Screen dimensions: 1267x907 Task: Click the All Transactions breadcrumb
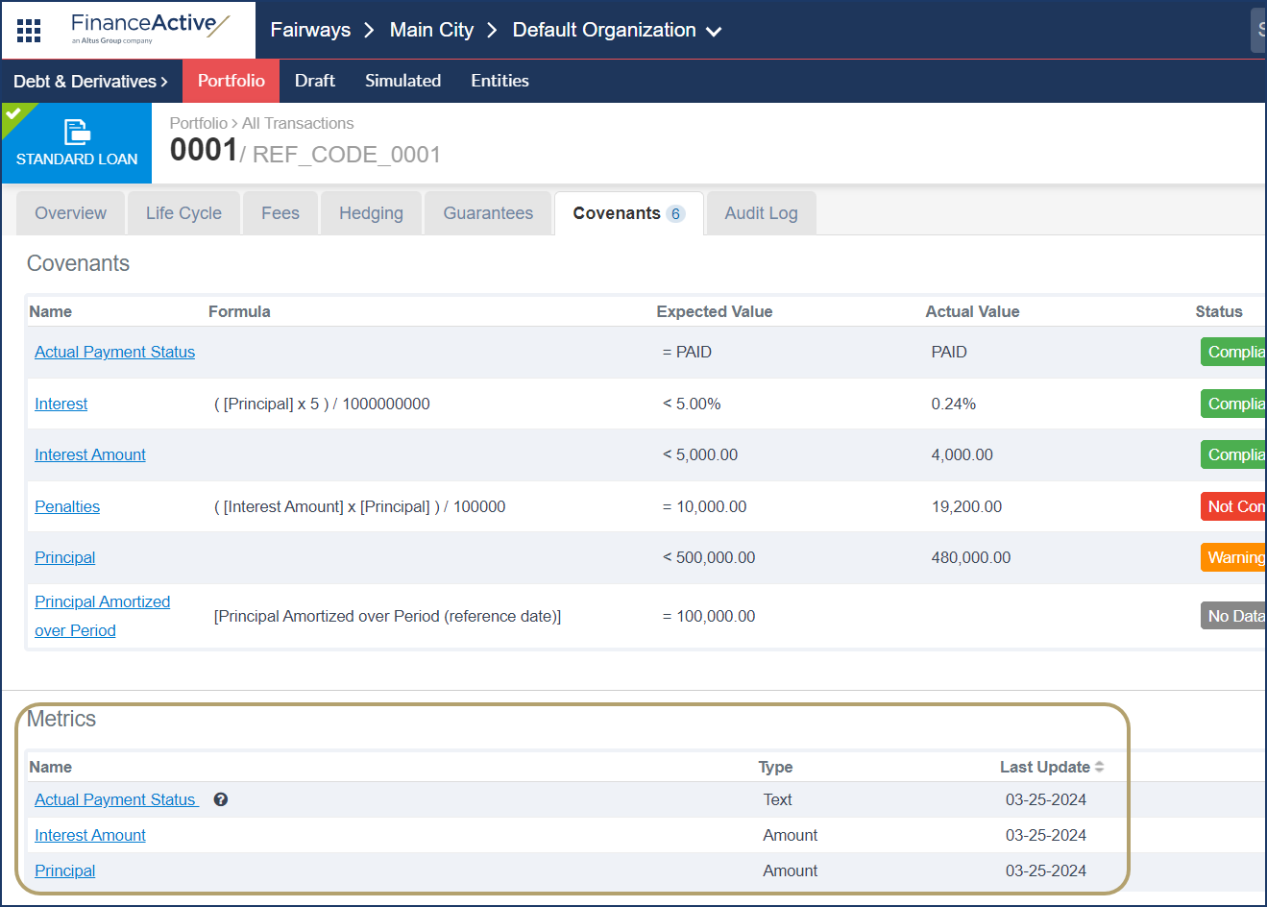tap(298, 123)
